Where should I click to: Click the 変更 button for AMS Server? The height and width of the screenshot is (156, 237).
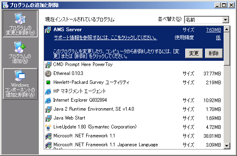(194, 53)
